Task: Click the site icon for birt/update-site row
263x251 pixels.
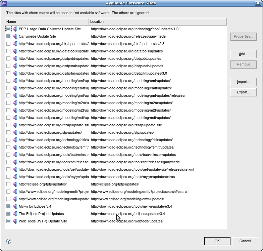Action: (x=15, y=44)
